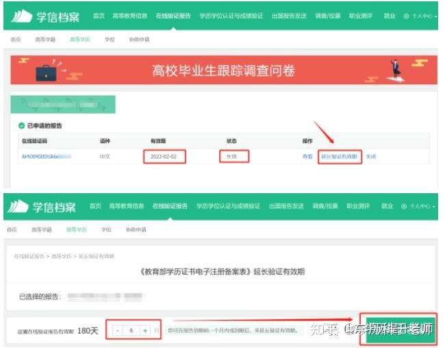The height and width of the screenshot is (348, 445).
Task: Select 协助申请 sub-tab on the report list page
Action: (139, 39)
